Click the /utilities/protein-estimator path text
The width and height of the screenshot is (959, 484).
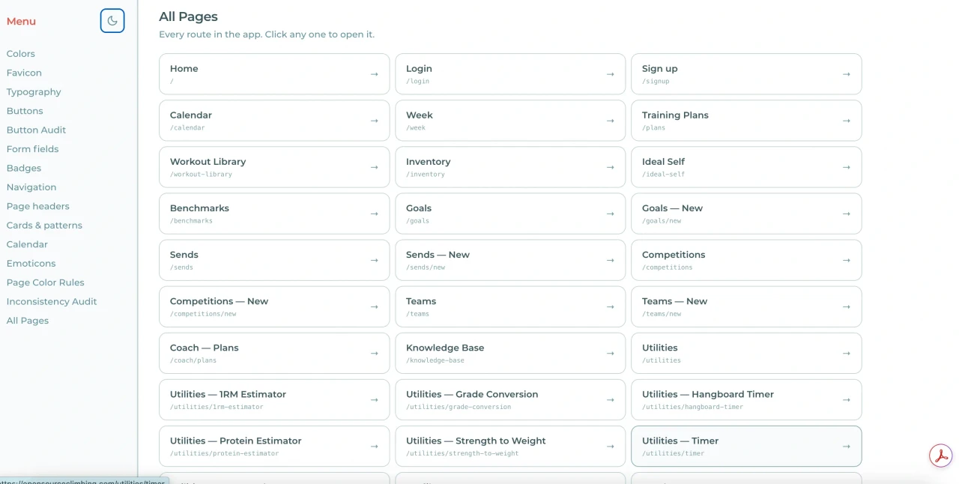tap(224, 453)
